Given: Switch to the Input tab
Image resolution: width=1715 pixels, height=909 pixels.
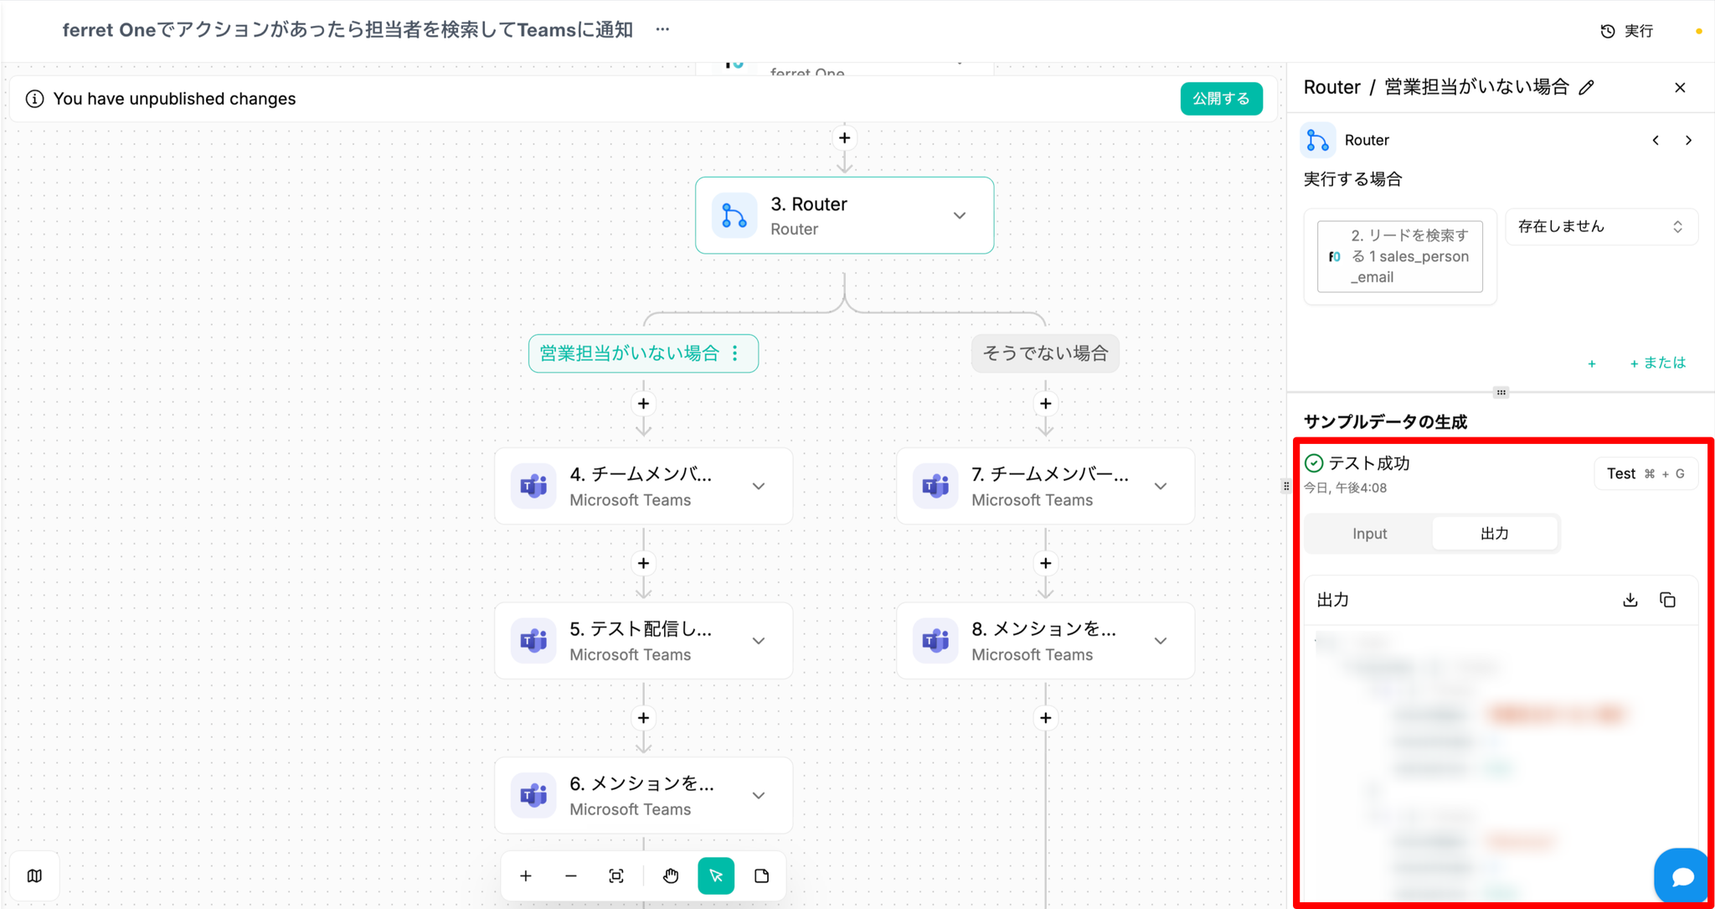Looking at the screenshot, I should [1369, 534].
